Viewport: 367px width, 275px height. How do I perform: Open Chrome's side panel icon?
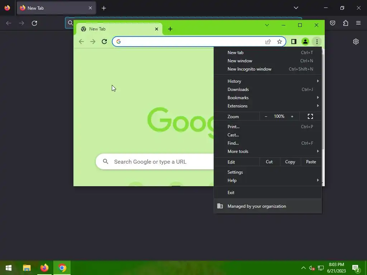(x=294, y=42)
